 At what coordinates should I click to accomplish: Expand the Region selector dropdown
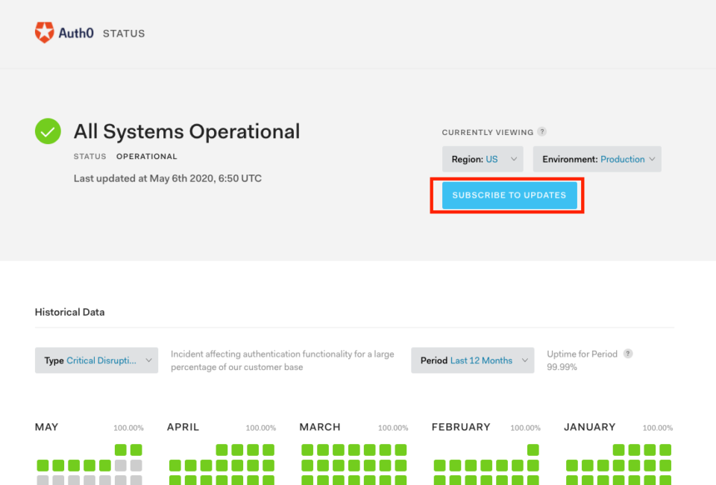tap(483, 159)
